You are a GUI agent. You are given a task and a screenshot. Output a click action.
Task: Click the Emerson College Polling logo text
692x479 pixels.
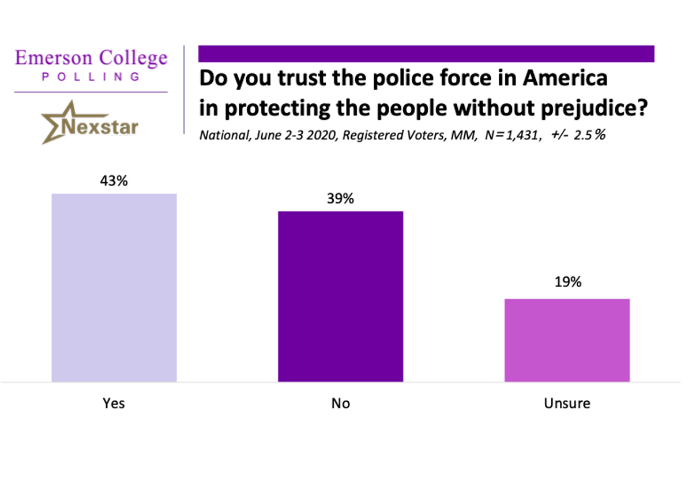(x=91, y=65)
